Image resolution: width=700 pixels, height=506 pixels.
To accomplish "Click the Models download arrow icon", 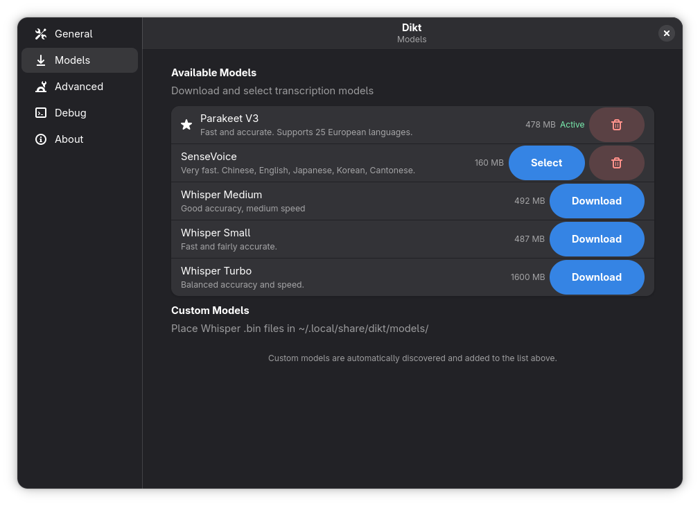I will point(41,60).
